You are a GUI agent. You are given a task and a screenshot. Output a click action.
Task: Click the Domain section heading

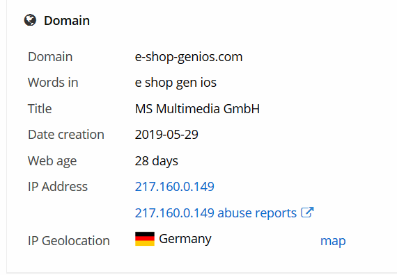click(67, 20)
